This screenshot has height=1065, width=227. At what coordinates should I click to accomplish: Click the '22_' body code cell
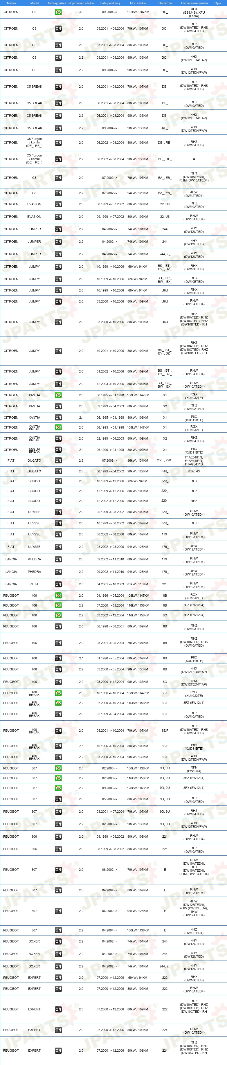[165, 584]
